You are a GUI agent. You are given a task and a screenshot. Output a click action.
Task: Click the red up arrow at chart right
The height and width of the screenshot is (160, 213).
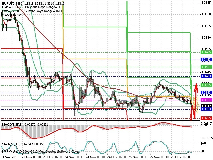pos(196,89)
